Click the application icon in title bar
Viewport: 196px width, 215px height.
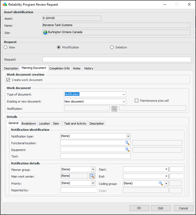(x=5, y=4)
